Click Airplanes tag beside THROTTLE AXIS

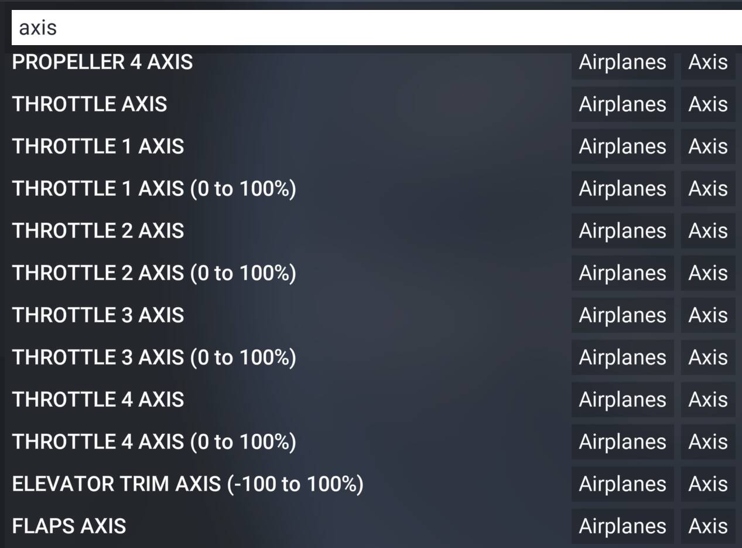coord(623,104)
